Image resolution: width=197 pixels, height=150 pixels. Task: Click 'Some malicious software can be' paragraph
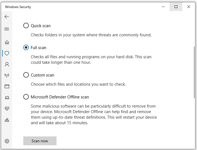(94, 115)
